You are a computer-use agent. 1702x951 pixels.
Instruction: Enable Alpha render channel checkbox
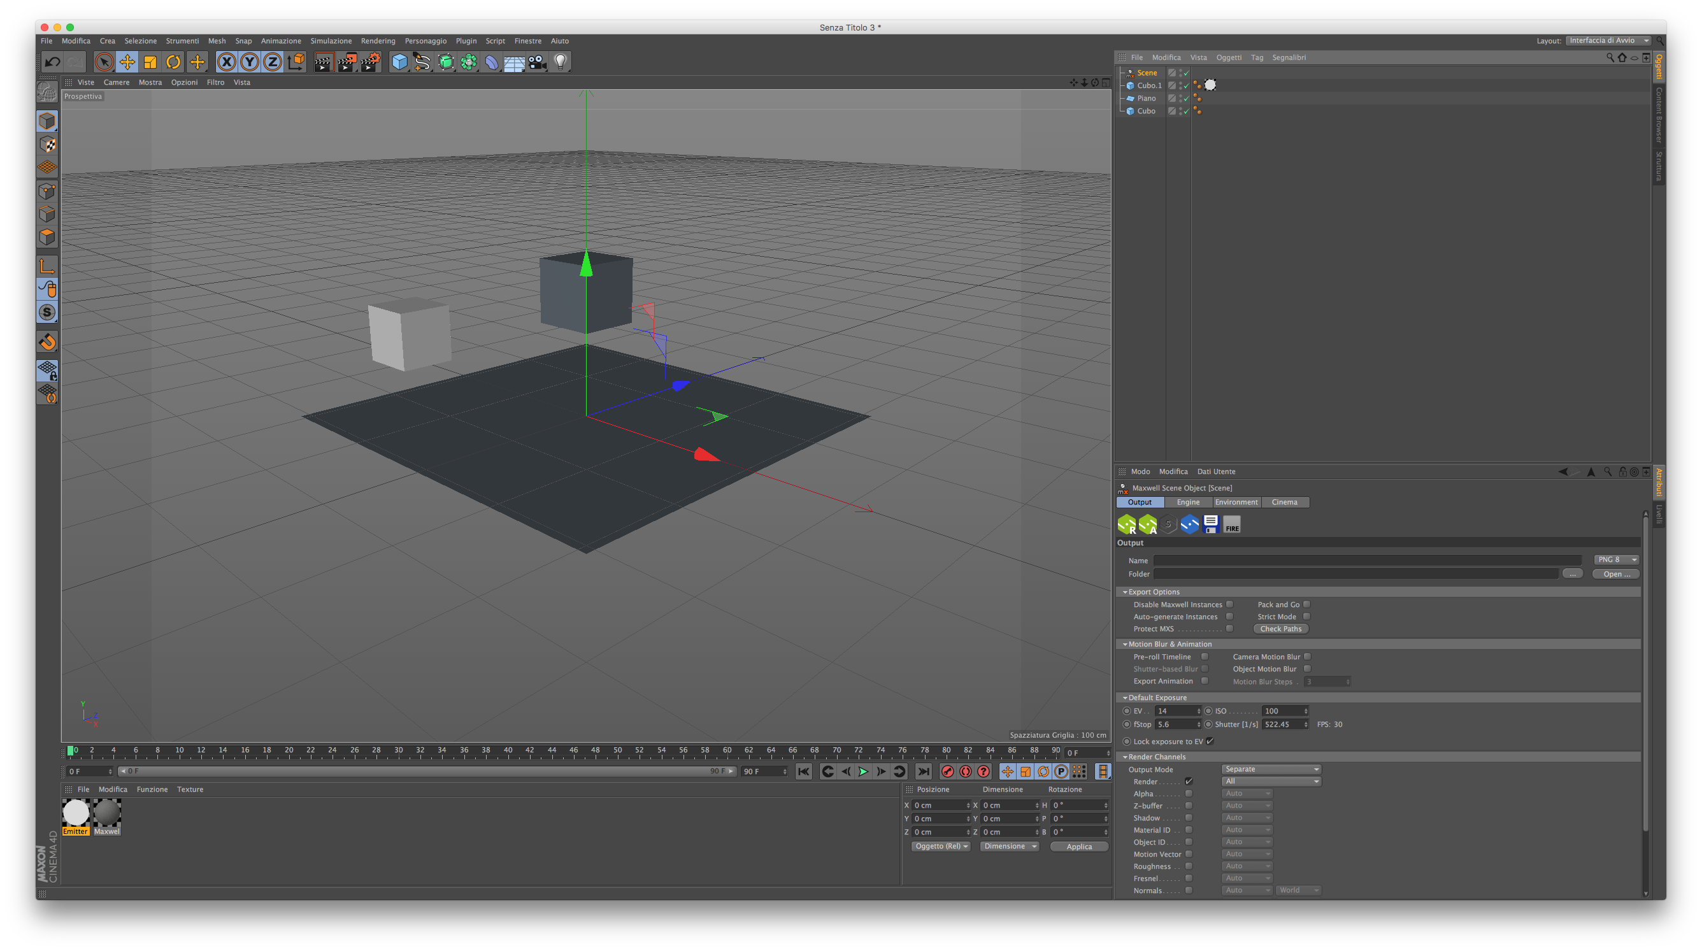(x=1189, y=794)
